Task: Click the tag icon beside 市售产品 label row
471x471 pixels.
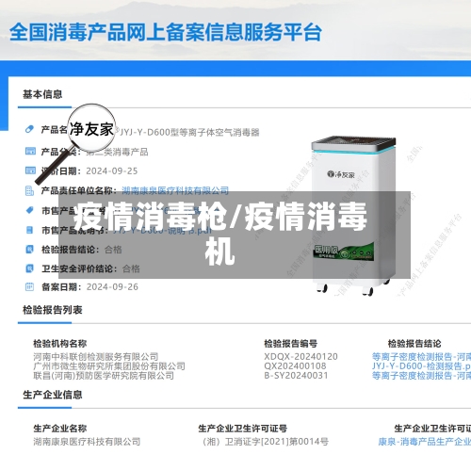Action: [x=29, y=210]
